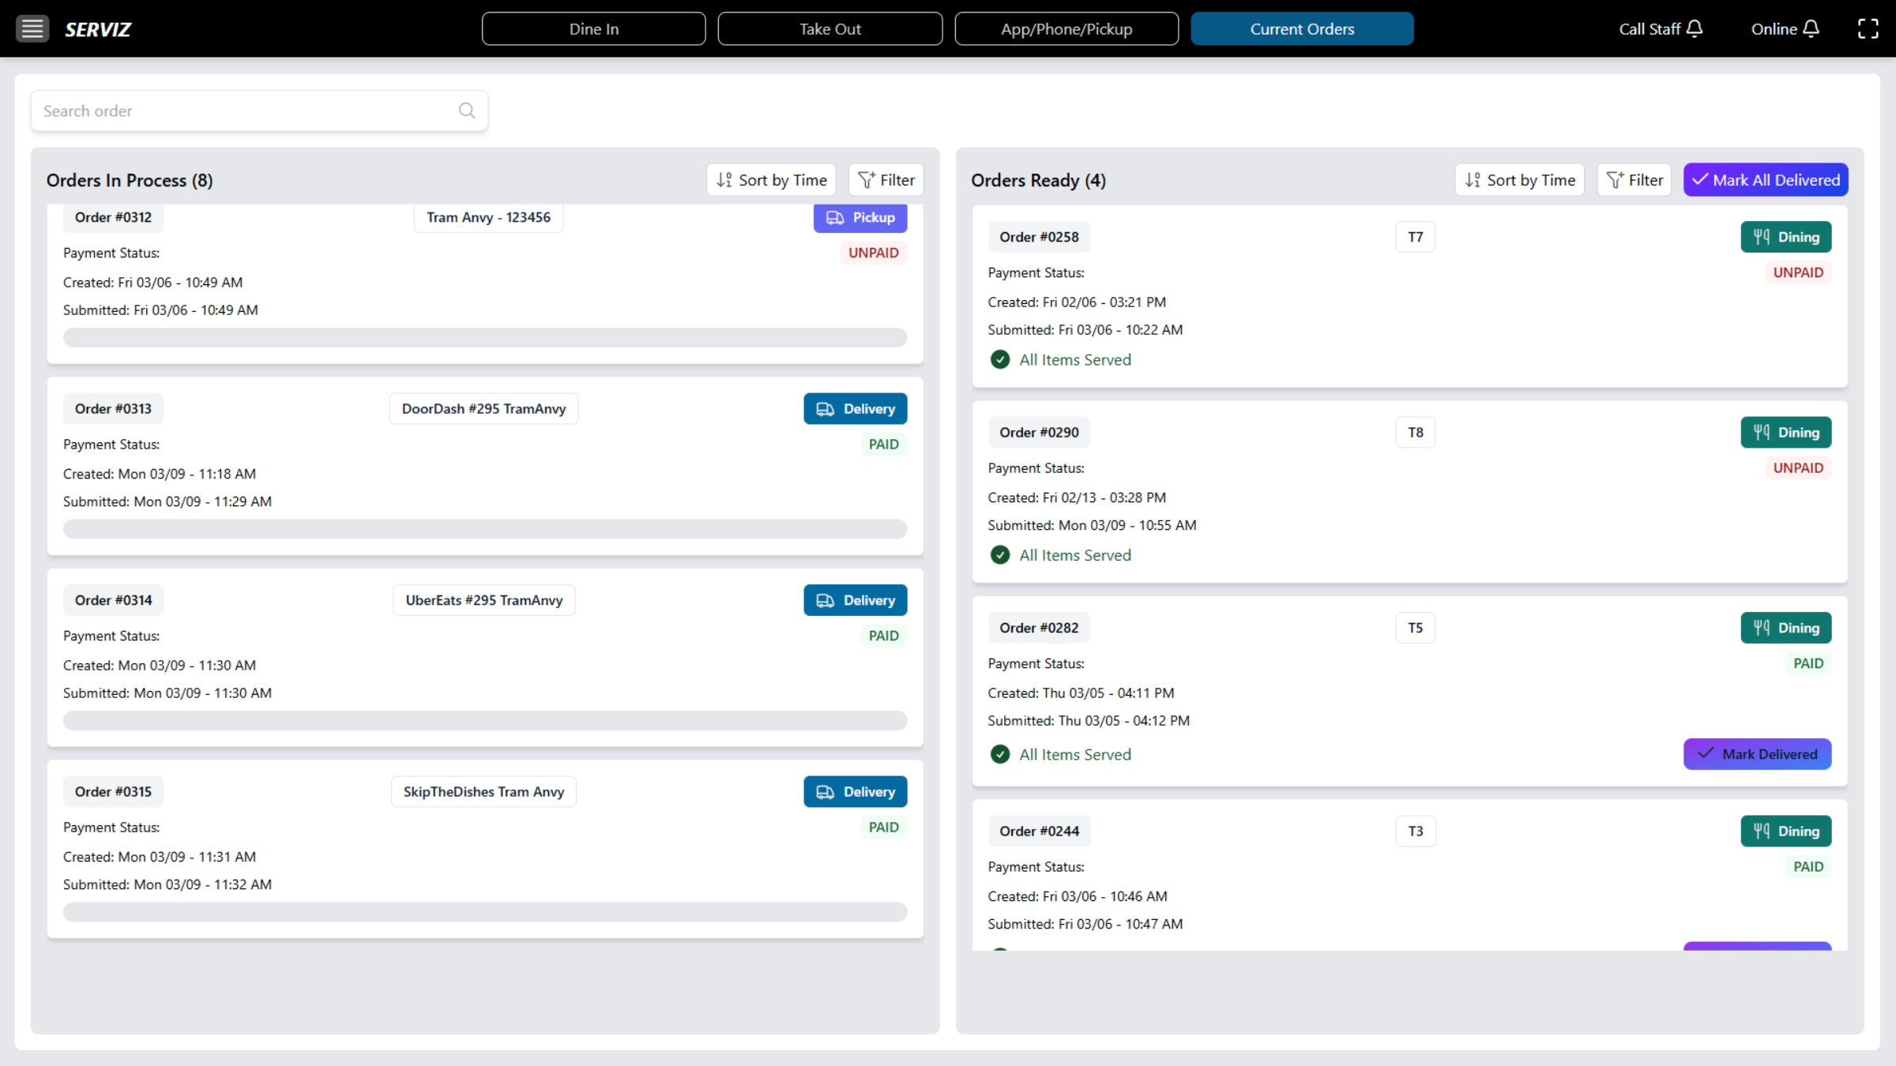Switch to the Take Out tab

coord(829,28)
